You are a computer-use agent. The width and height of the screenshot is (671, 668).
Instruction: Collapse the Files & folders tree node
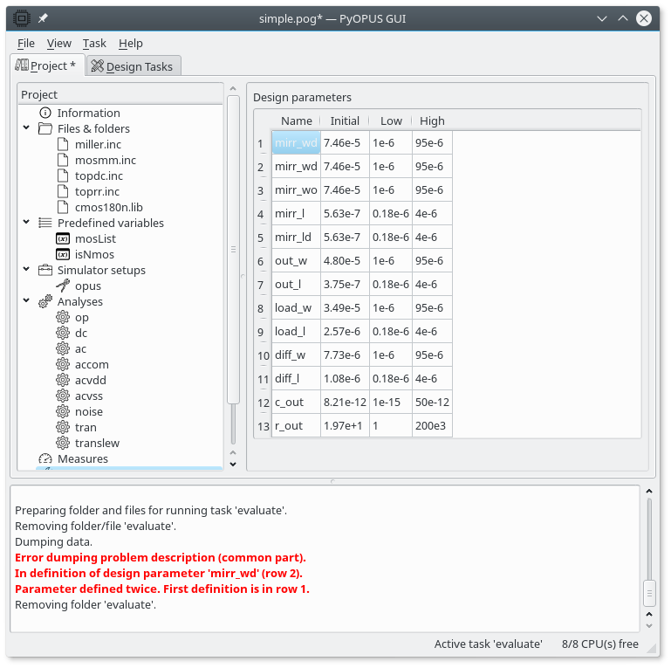click(x=26, y=128)
